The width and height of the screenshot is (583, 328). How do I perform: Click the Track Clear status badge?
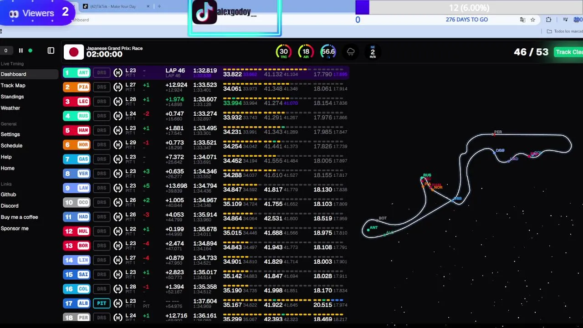click(x=569, y=52)
